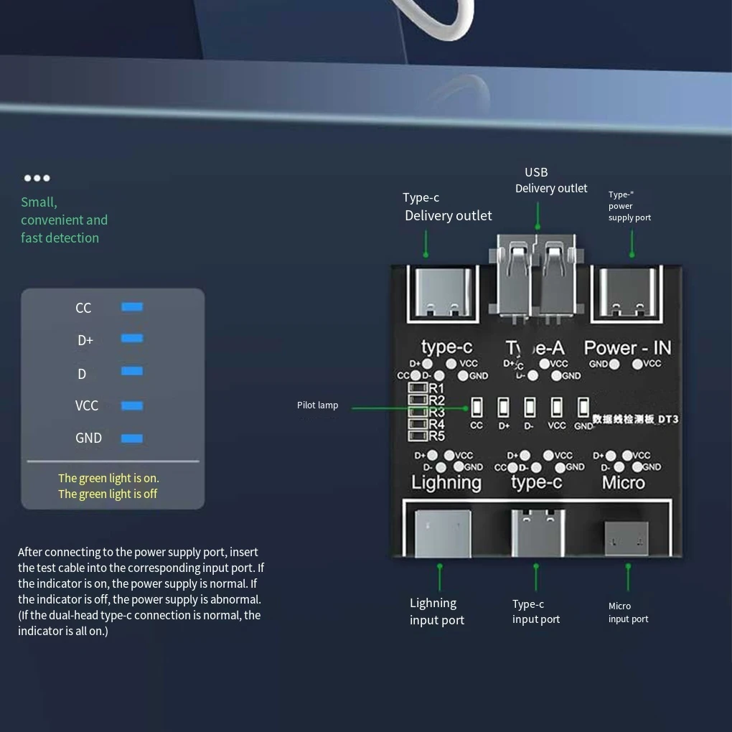Click the USB Type-A delivery connector

(x=536, y=278)
